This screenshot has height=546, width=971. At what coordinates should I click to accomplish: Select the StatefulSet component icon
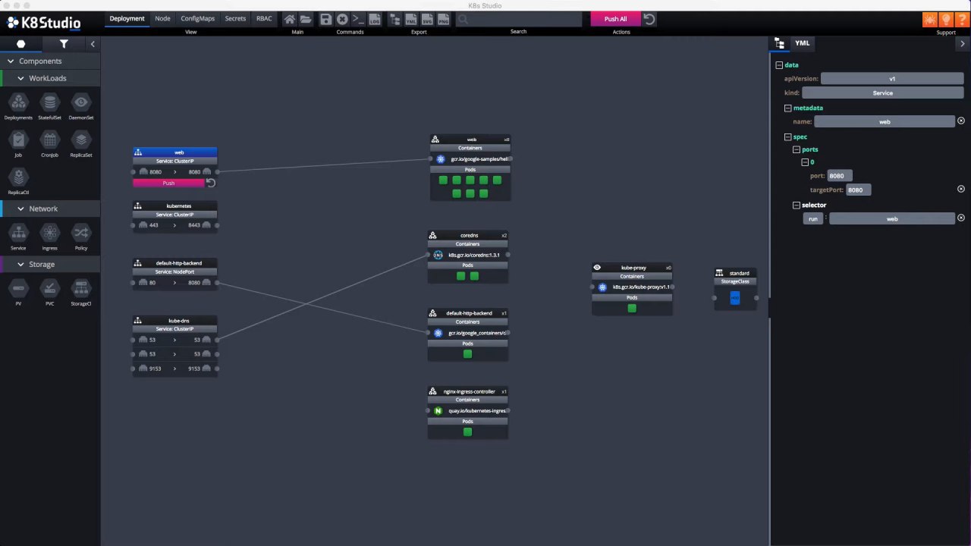click(x=49, y=102)
